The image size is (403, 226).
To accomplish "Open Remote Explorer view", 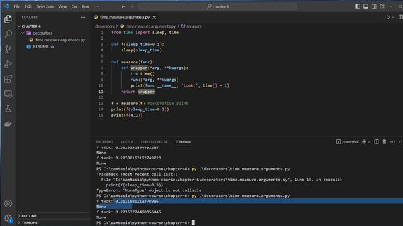I will pos(8,94).
